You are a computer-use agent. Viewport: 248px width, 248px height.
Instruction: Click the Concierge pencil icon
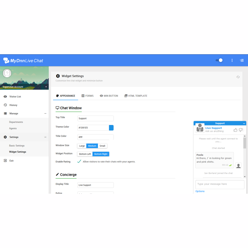point(57,174)
